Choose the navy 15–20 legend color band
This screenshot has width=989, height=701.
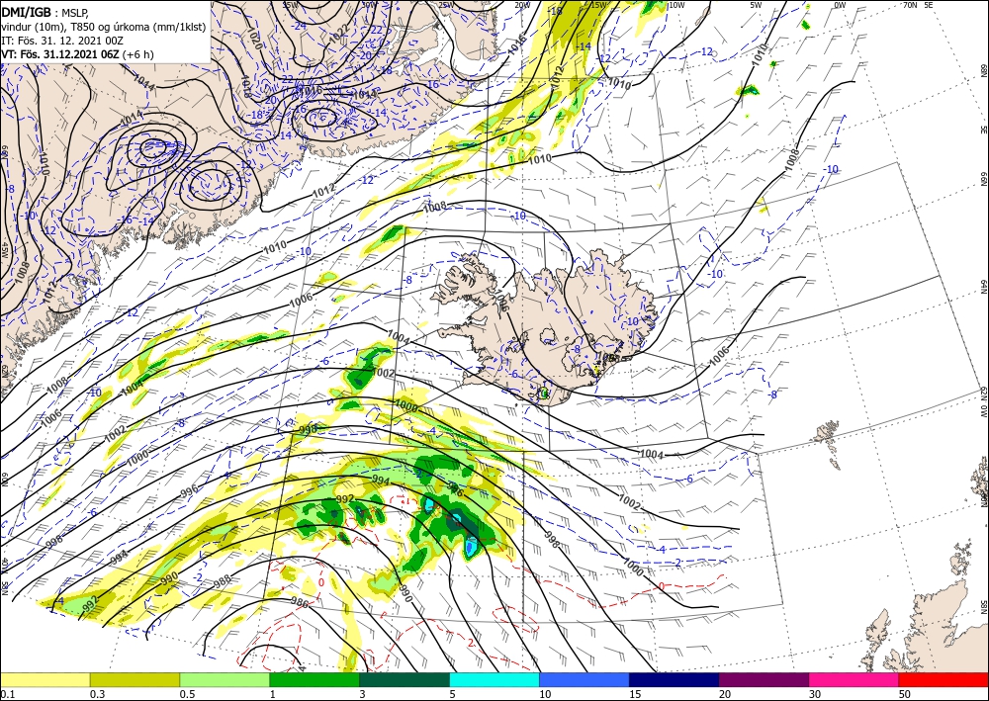point(674,679)
